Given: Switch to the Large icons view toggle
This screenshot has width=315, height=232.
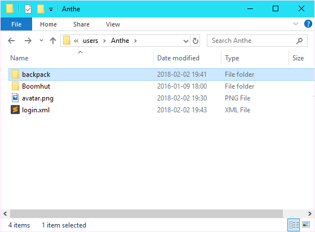Looking at the screenshot, I should click(x=306, y=225).
